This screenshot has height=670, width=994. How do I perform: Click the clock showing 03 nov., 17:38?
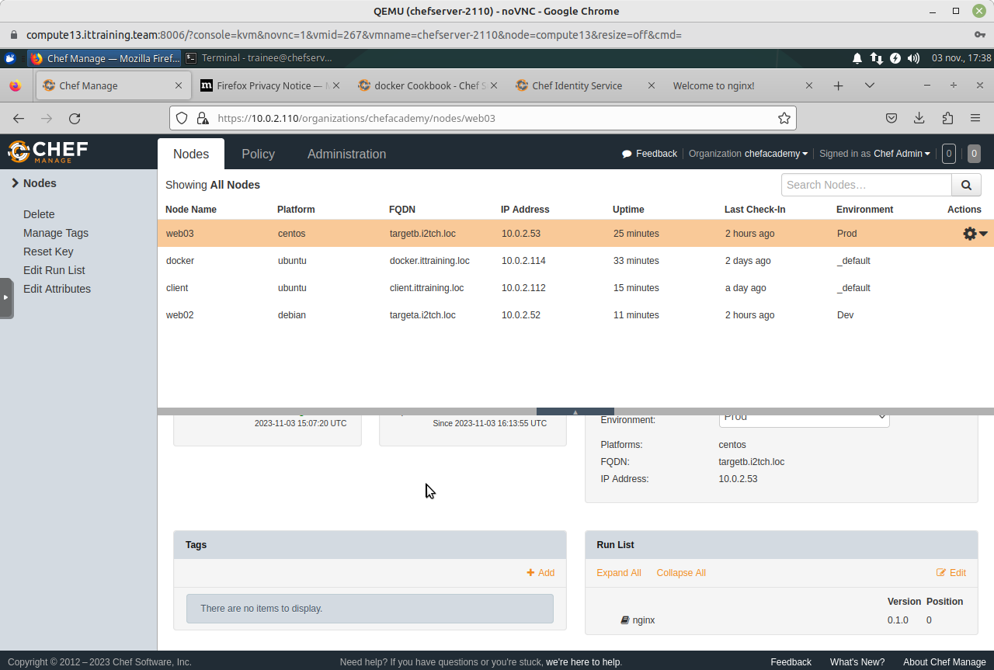coord(961,58)
